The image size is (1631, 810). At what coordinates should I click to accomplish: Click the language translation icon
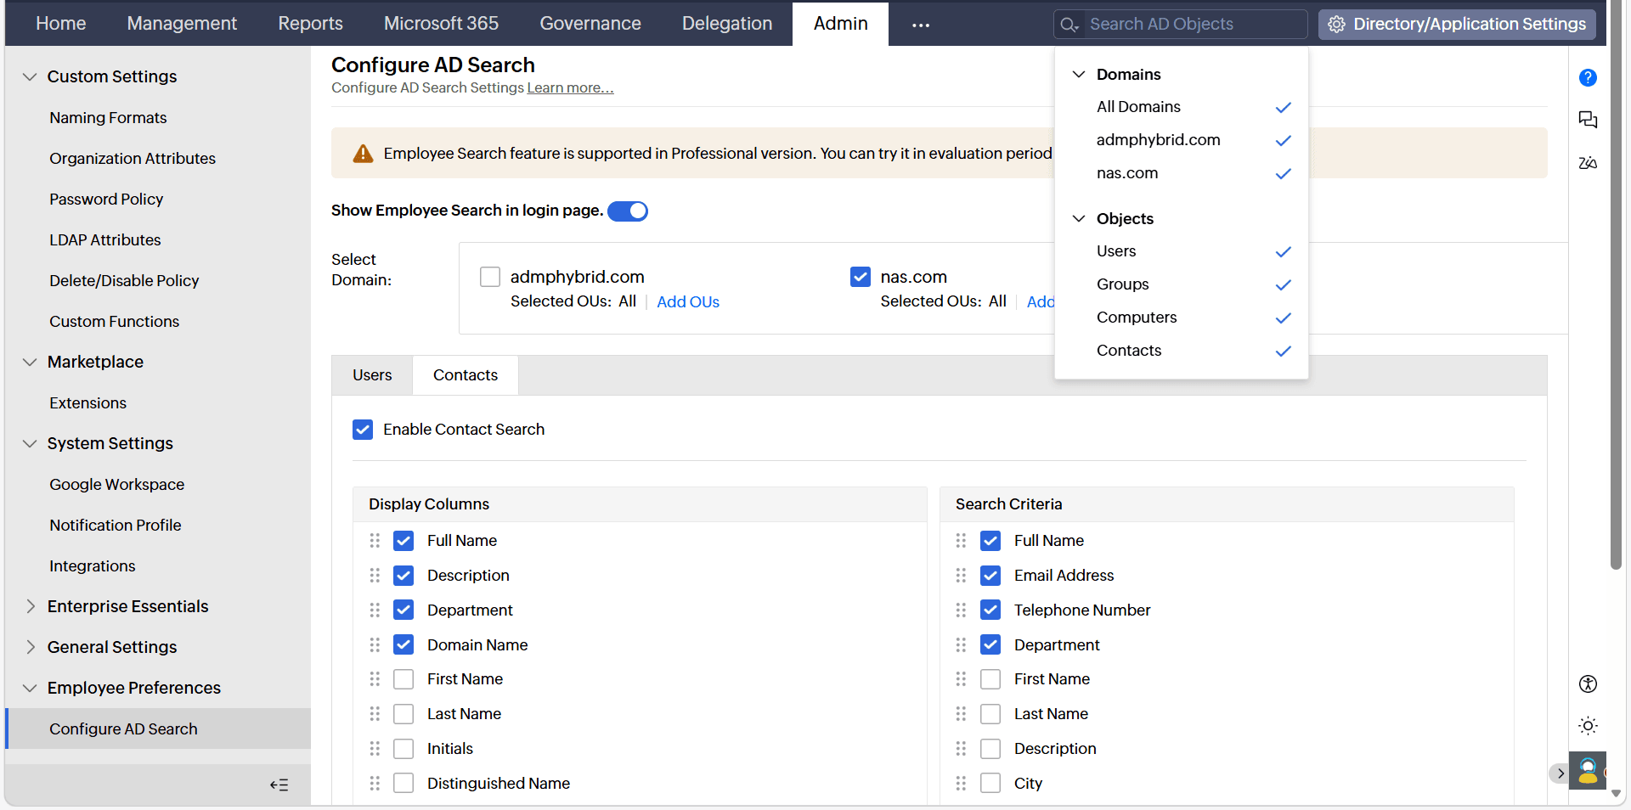click(x=1589, y=163)
